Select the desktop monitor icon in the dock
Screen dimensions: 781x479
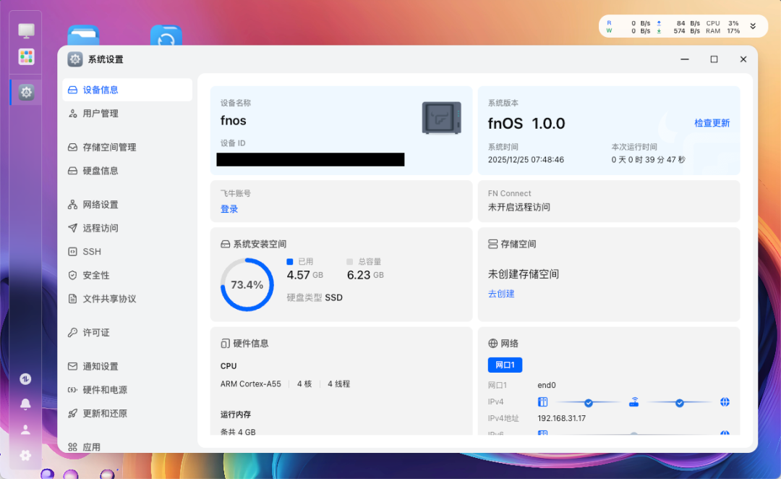pyautogui.click(x=26, y=30)
